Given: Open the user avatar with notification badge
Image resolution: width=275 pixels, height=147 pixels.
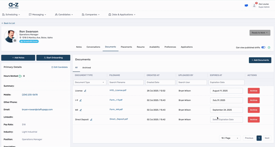Looking at the screenshot, I should click(x=254, y=5).
